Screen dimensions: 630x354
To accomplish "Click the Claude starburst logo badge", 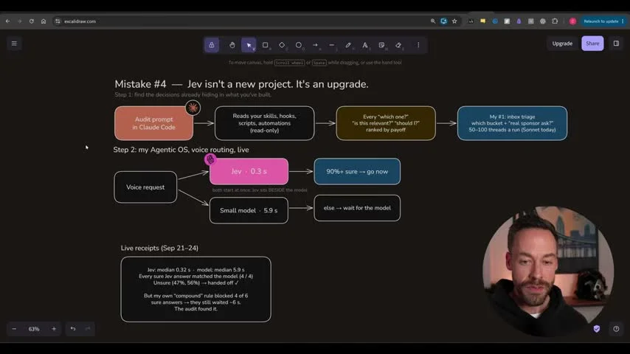I will (x=193, y=108).
